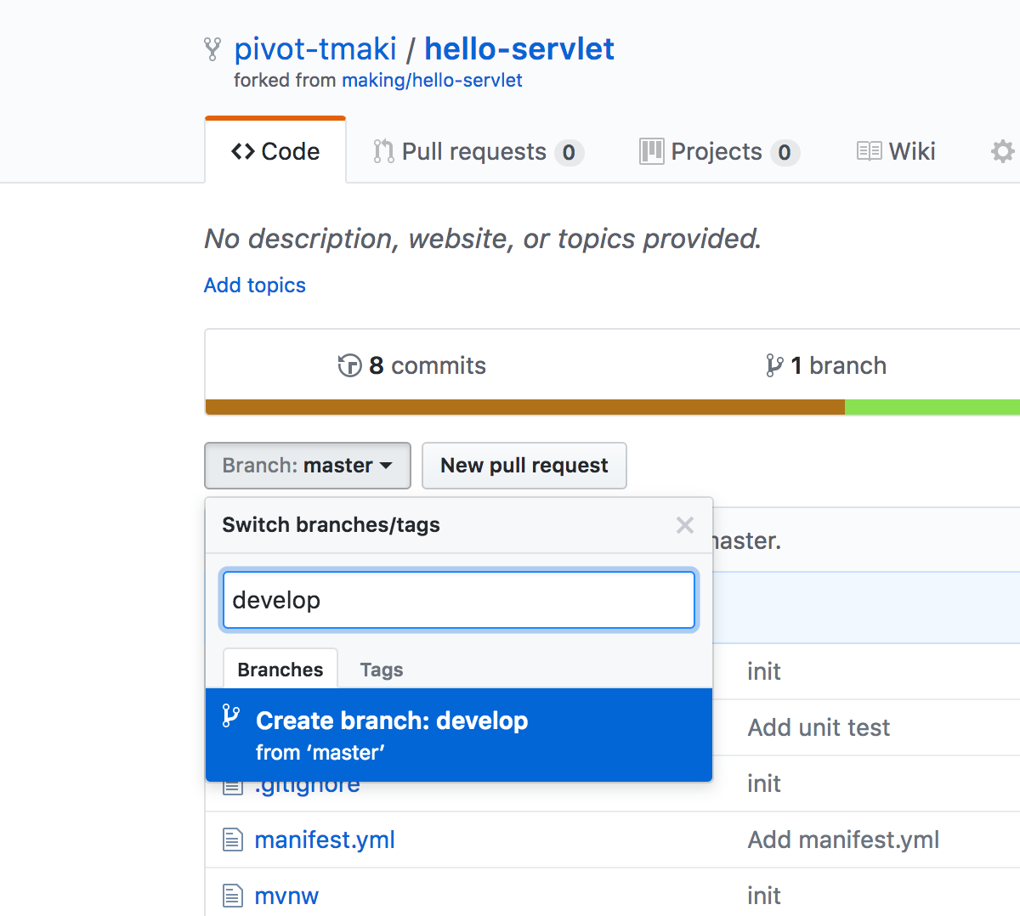The width and height of the screenshot is (1020, 916).
Task: Click the settings gear icon
Action: (x=1002, y=151)
